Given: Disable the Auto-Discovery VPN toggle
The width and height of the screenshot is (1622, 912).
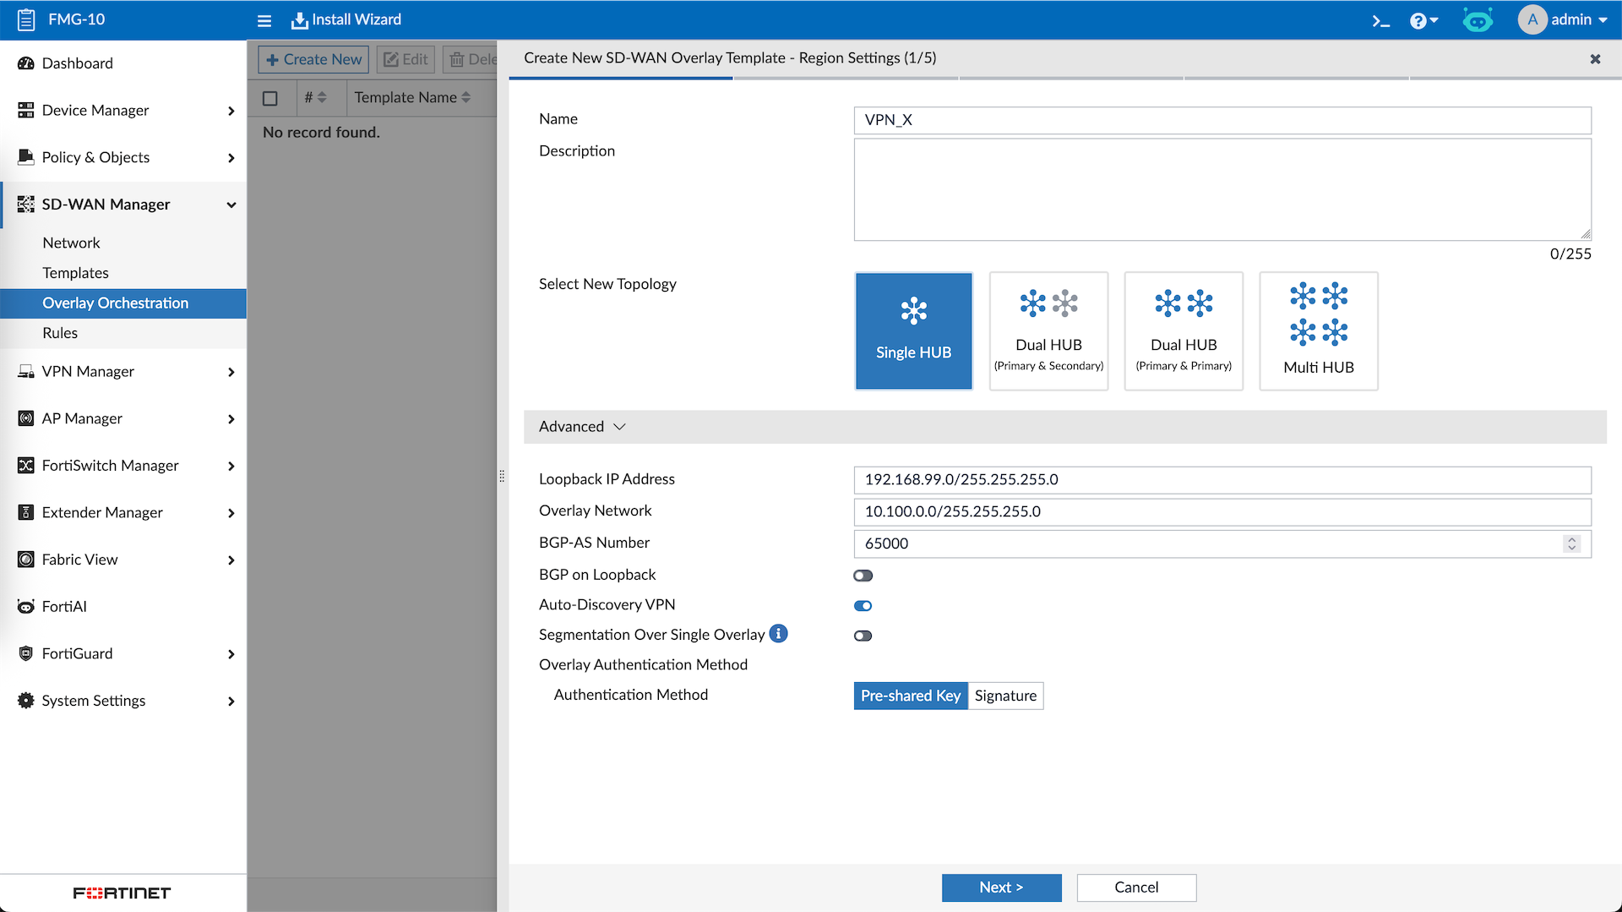Looking at the screenshot, I should pyautogui.click(x=863, y=606).
